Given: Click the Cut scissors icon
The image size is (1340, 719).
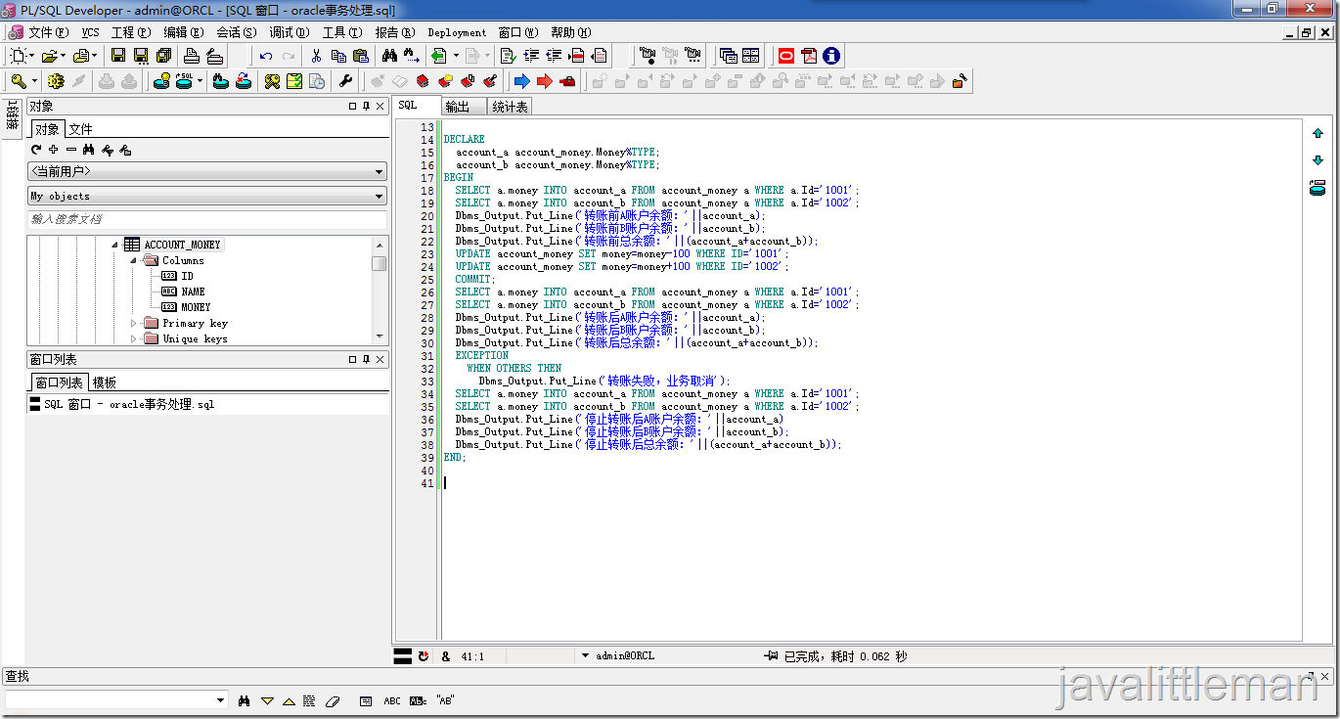Looking at the screenshot, I should coord(316,56).
